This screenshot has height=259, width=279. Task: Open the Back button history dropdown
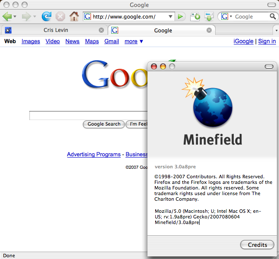15,16
